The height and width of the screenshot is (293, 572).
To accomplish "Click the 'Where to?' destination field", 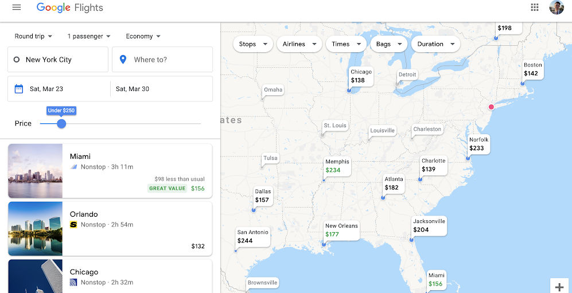I will (166, 60).
